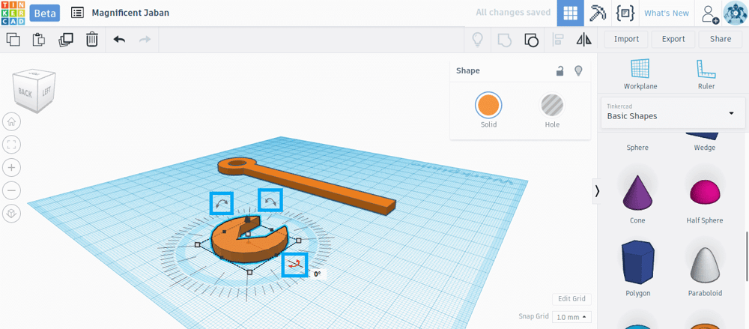
Task: Click the Mirror tool icon
Action: click(x=583, y=40)
